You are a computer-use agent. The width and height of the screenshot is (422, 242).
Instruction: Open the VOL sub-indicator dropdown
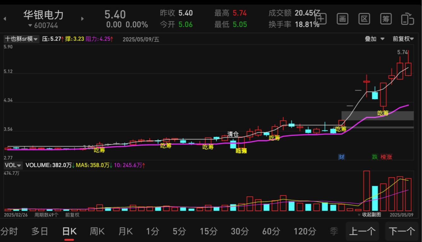(13, 165)
